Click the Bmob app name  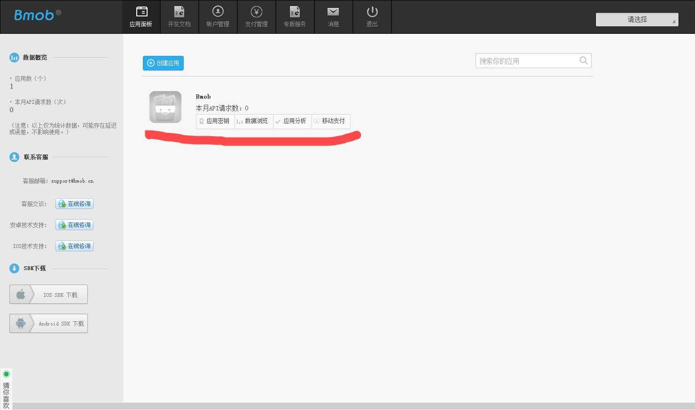coord(203,96)
